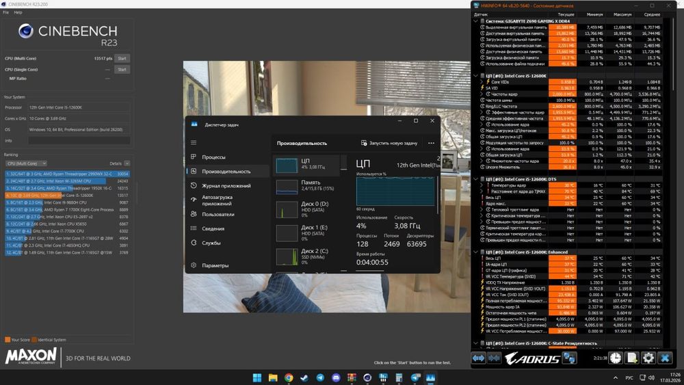Click HWiNFO expand columns arrows button
The height and width of the screenshot is (385, 684).
pos(479,358)
